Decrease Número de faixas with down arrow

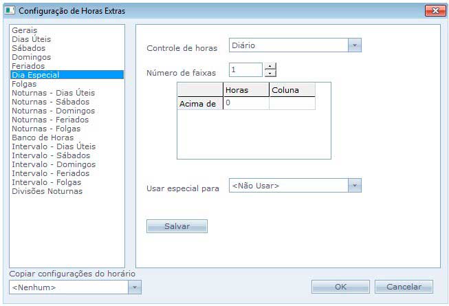pos(270,74)
